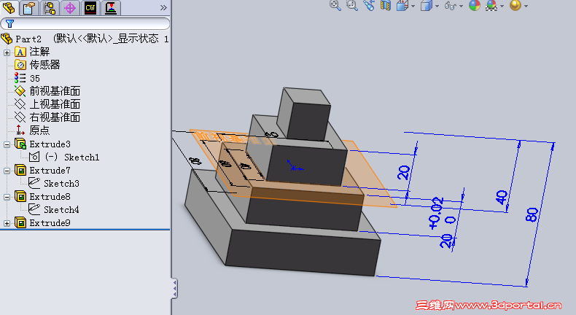Click the Sketch4 sketch icon
The image size is (576, 315).
click(x=34, y=209)
